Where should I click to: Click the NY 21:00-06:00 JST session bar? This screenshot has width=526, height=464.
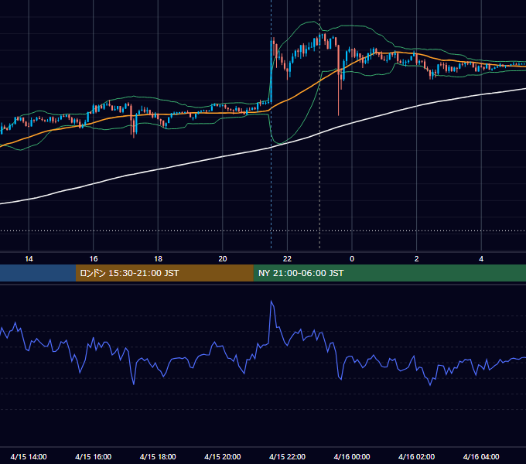(389, 273)
